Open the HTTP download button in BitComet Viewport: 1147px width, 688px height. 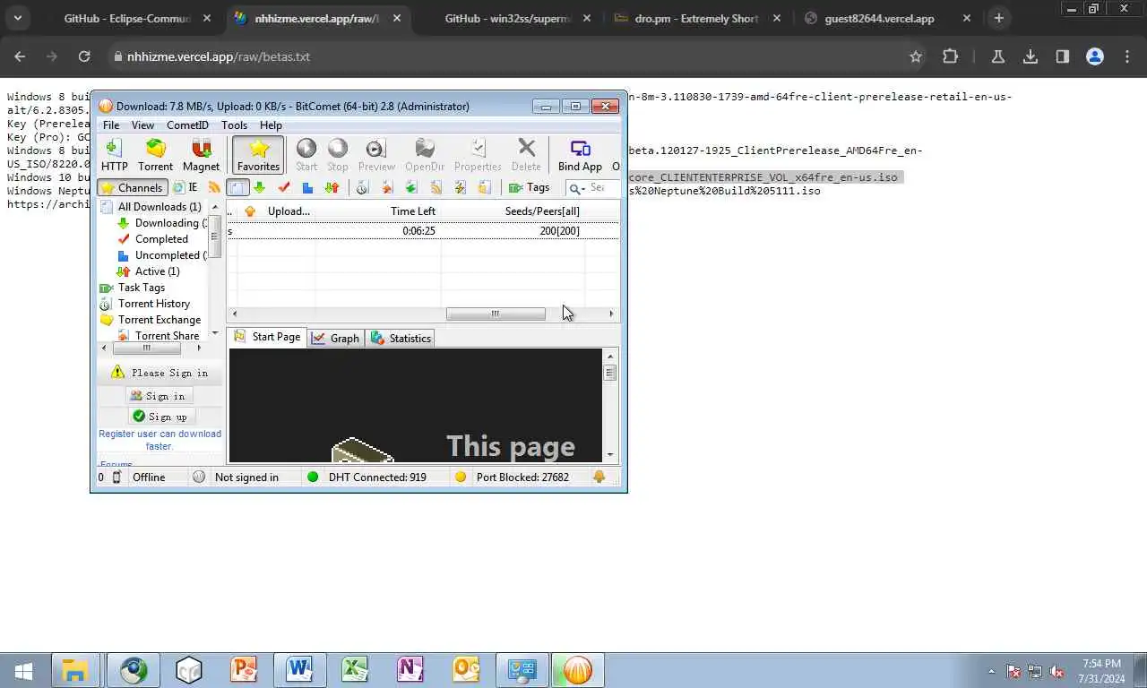pos(114,155)
